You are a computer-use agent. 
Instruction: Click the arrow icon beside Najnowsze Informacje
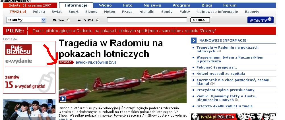point(194,41)
